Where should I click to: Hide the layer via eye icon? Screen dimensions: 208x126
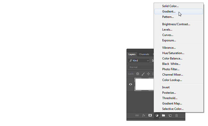[131, 84]
